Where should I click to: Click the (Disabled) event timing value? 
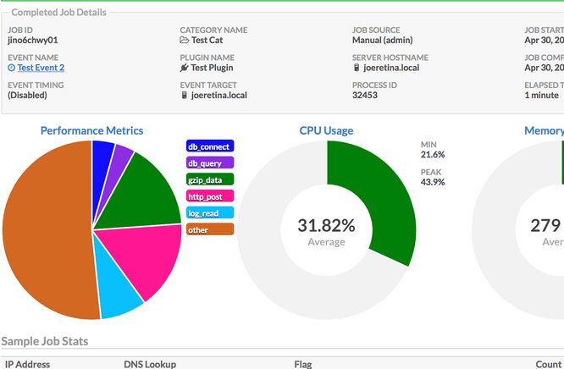click(x=27, y=95)
